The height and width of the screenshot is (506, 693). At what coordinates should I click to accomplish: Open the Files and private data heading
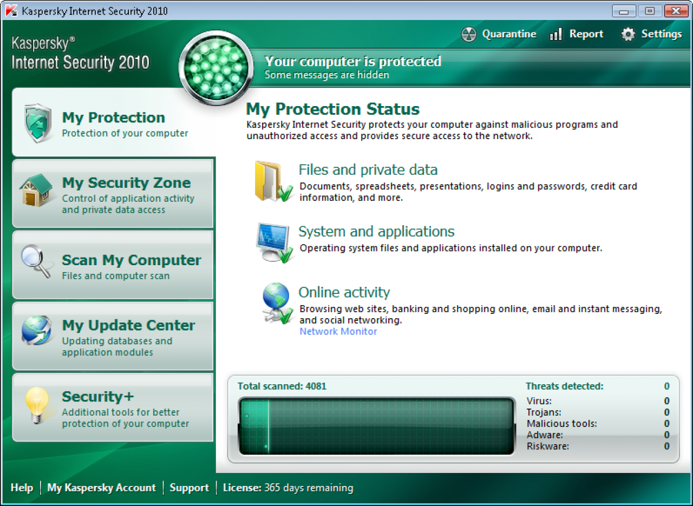[x=368, y=170]
